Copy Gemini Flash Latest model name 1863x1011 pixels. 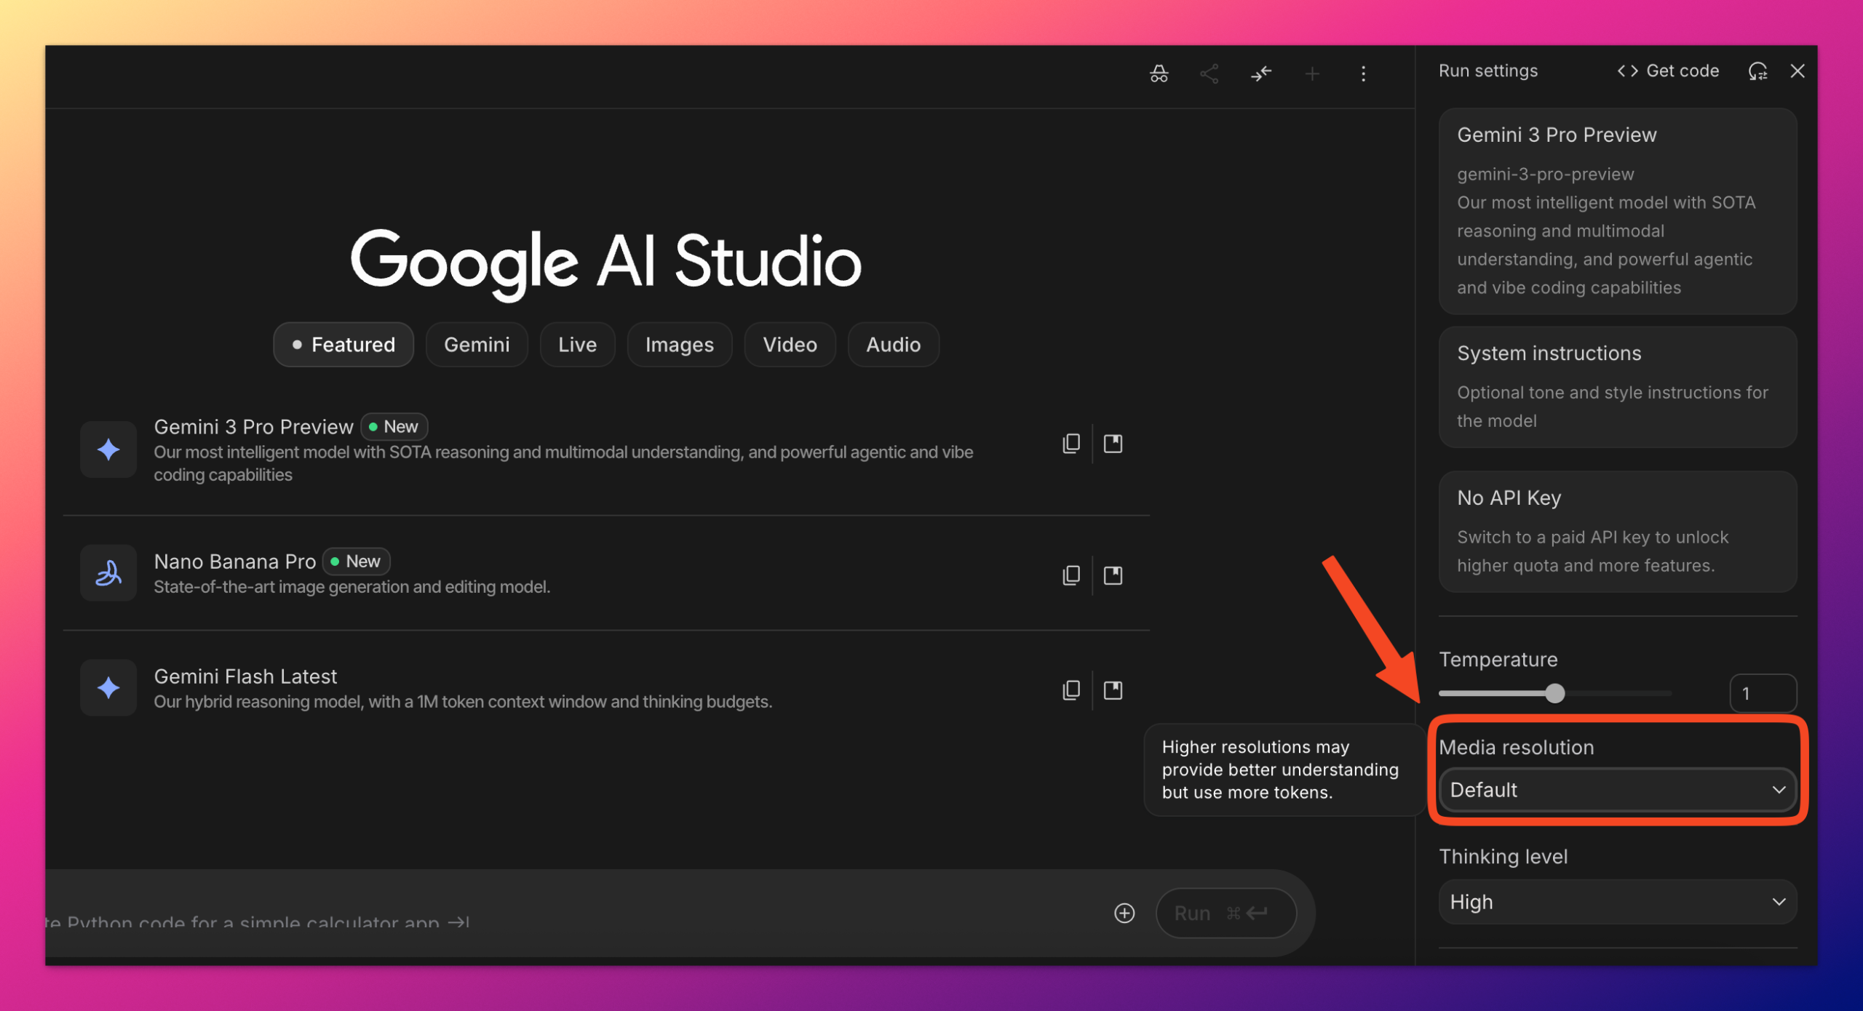point(1070,690)
